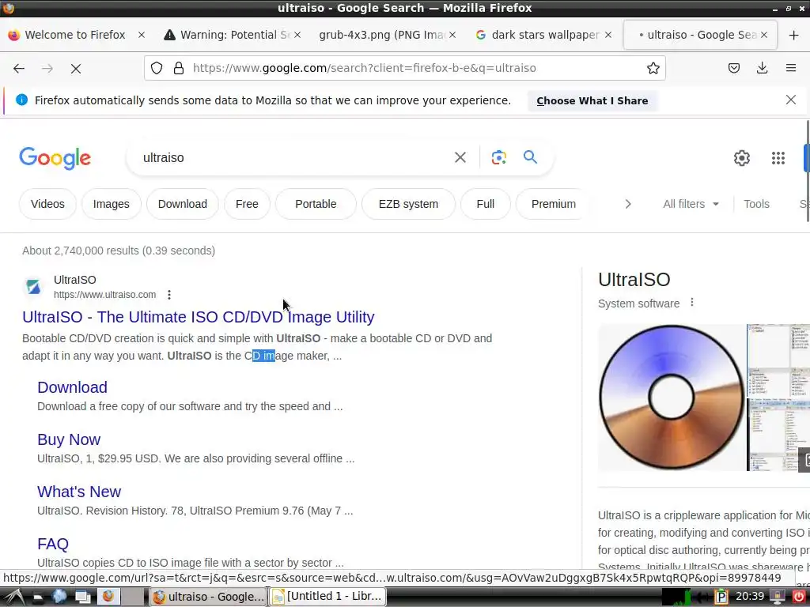Dismiss the Firefox data sharing notification
The image size is (810, 607).
point(790,100)
